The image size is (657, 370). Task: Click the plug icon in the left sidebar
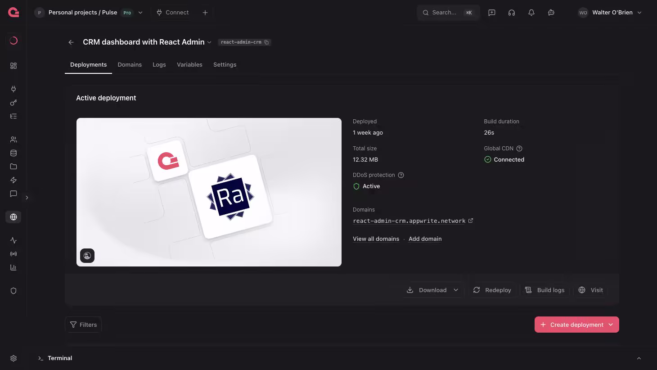click(x=13, y=89)
